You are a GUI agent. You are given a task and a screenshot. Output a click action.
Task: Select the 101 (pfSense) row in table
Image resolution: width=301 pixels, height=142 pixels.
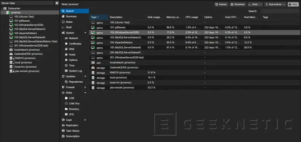coord(194,27)
